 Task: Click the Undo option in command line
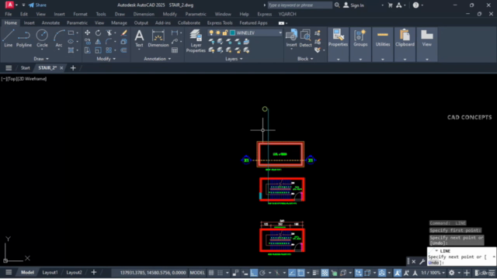coord(433,263)
